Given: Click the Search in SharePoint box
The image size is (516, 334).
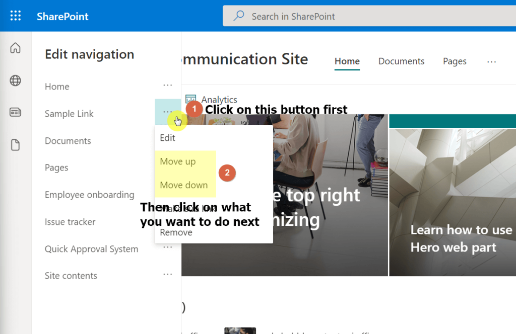Looking at the screenshot, I should coord(369,16).
